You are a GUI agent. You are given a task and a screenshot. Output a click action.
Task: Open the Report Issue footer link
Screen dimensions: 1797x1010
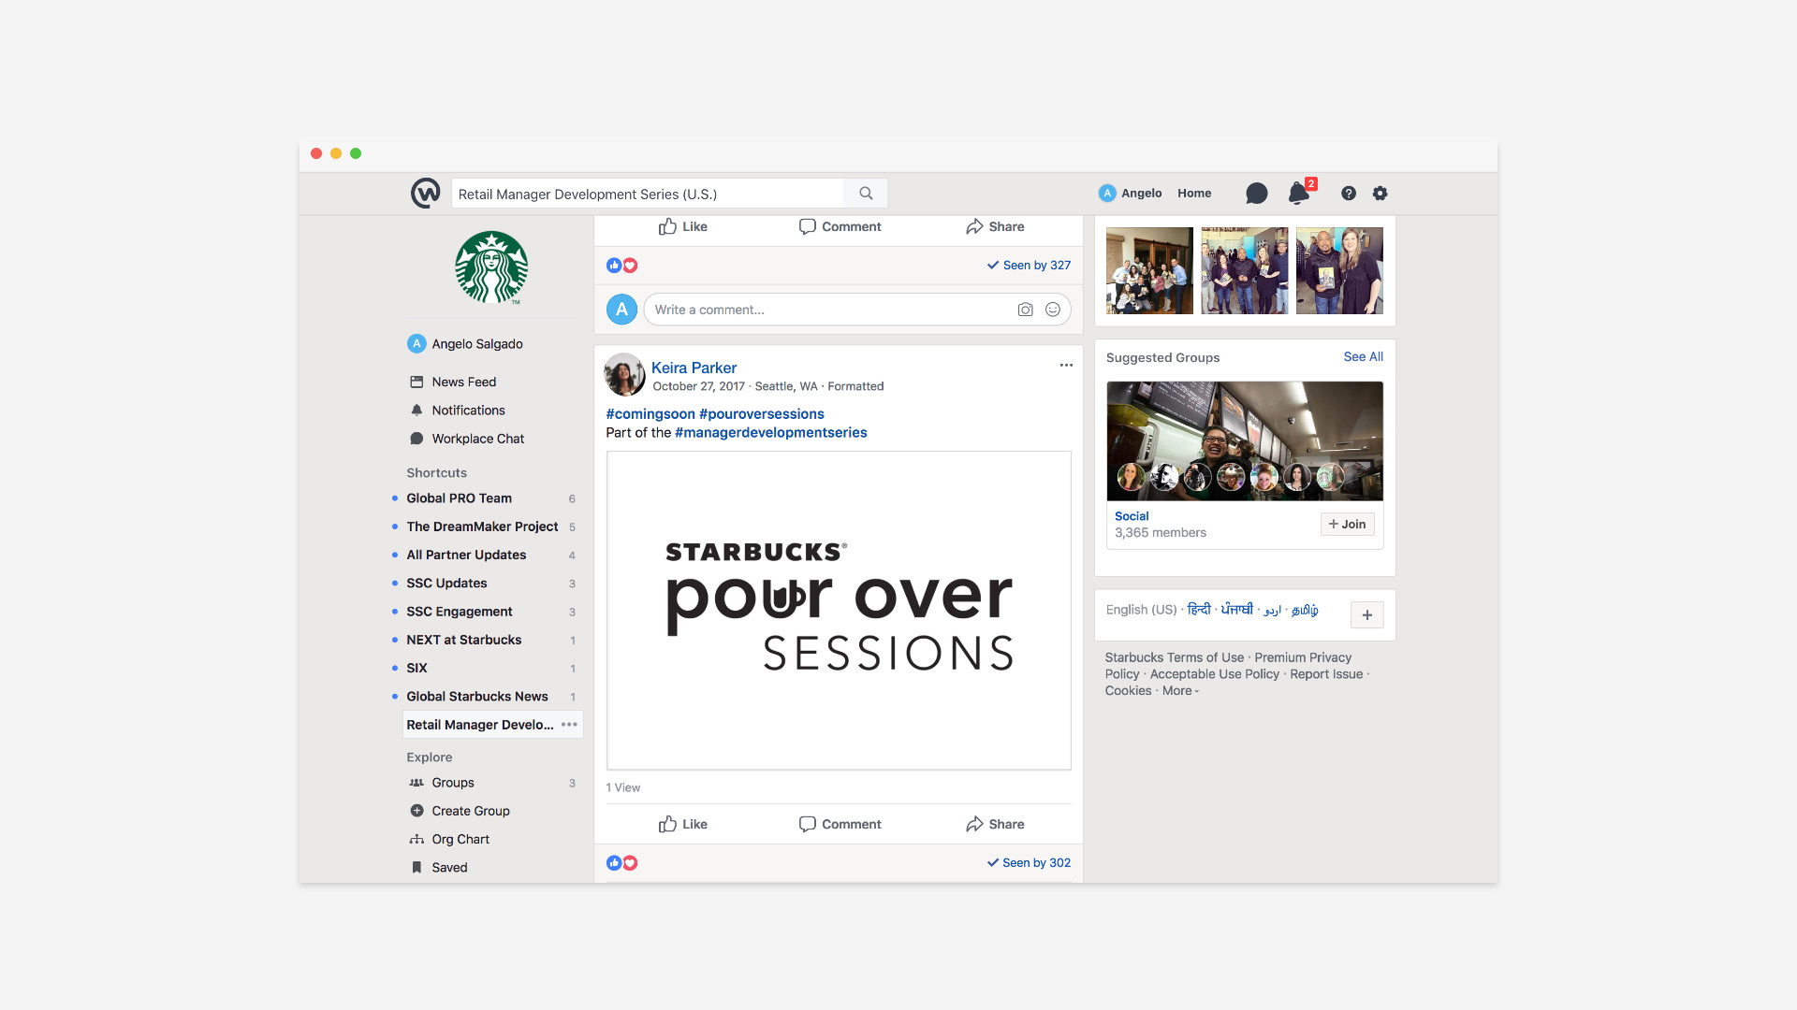tap(1326, 674)
